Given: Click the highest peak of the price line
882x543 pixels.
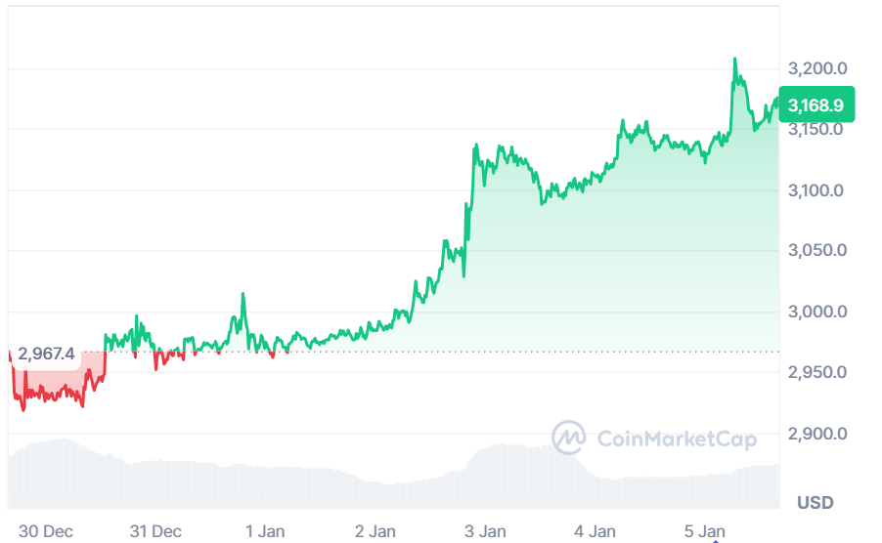Looking at the screenshot, I should [x=734, y=60].
